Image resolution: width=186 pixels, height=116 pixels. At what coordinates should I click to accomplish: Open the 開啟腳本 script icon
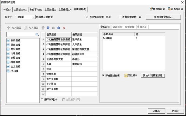(126, 76)
